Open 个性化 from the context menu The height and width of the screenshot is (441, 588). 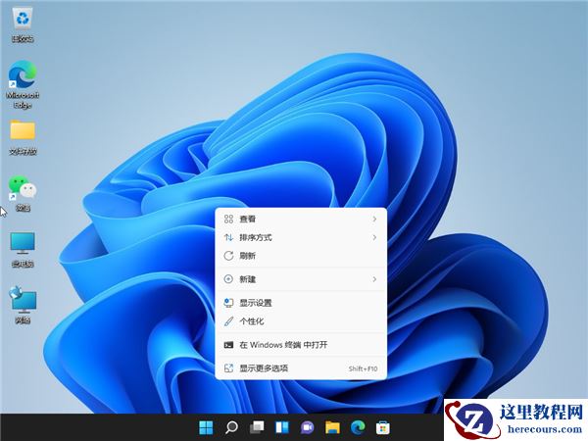[x=301, y=321]
